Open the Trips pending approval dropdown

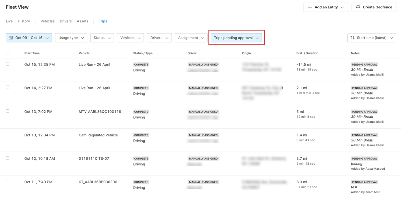(x=236, y=38)
